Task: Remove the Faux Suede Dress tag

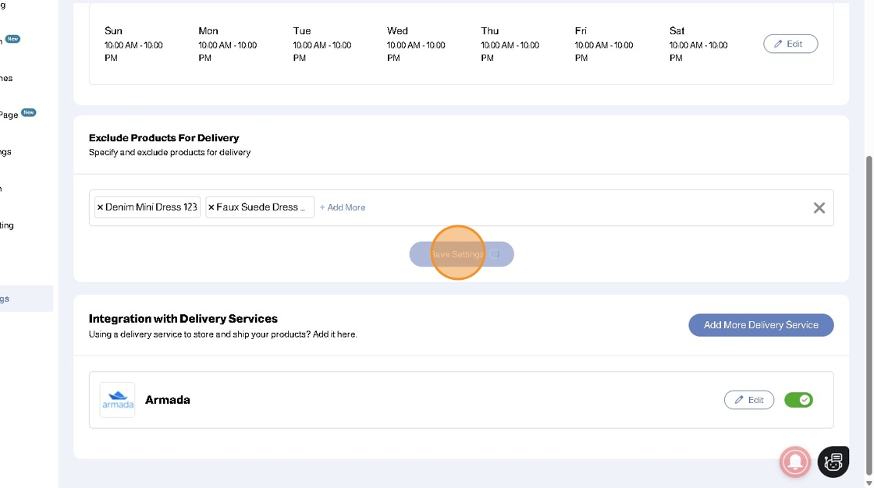Action: pyautogui.click(x=211, y=207)
